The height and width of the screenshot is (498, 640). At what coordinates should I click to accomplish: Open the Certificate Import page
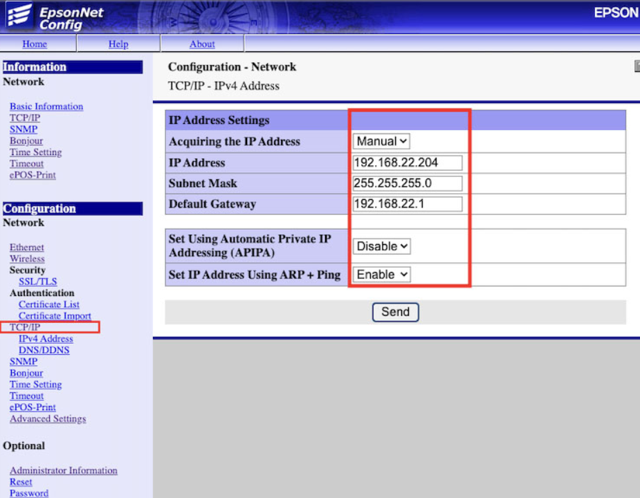pyautogui.click(x=55, y=316)
